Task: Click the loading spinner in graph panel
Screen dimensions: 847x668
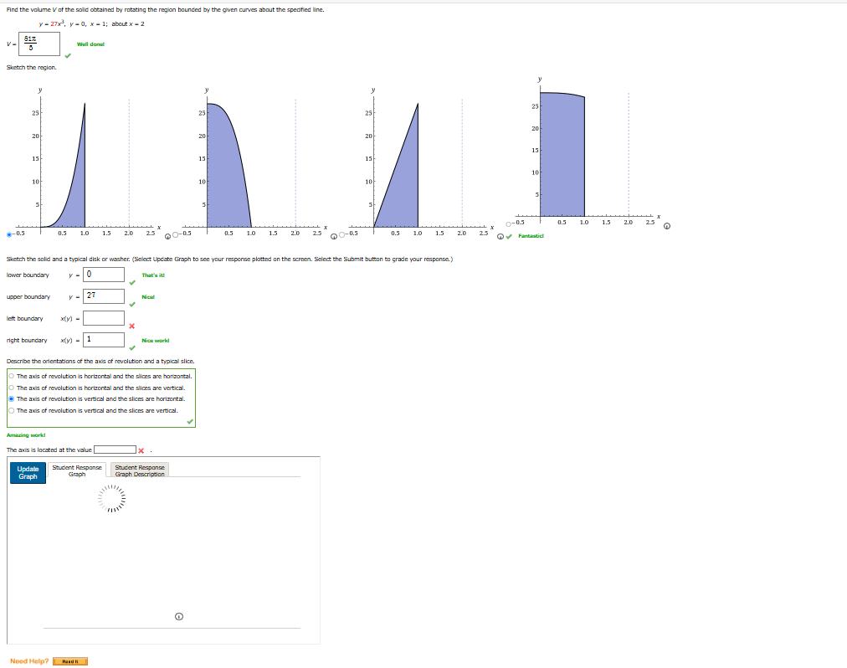Action: [112, 498]
